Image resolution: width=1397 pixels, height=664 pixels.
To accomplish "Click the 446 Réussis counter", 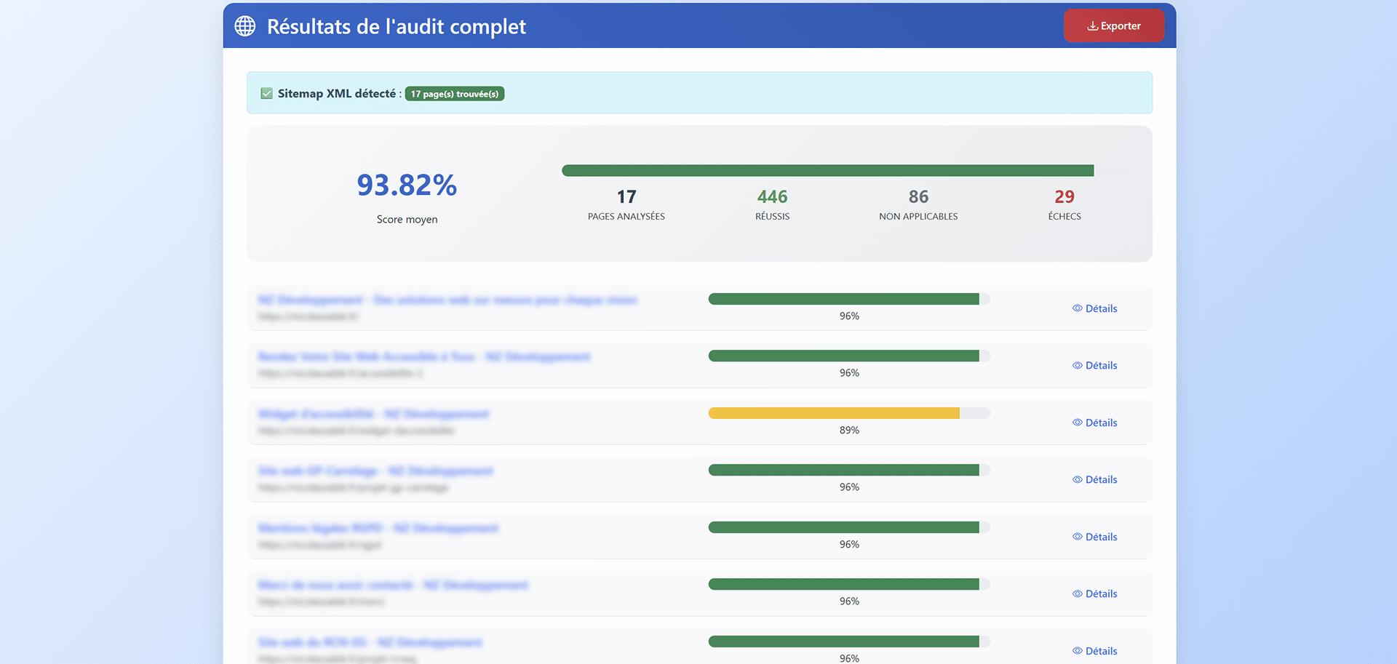I will 772,197.
